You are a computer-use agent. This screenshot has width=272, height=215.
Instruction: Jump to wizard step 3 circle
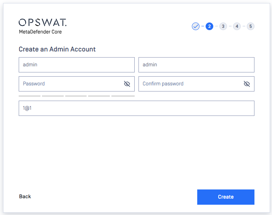click(223, 26)
